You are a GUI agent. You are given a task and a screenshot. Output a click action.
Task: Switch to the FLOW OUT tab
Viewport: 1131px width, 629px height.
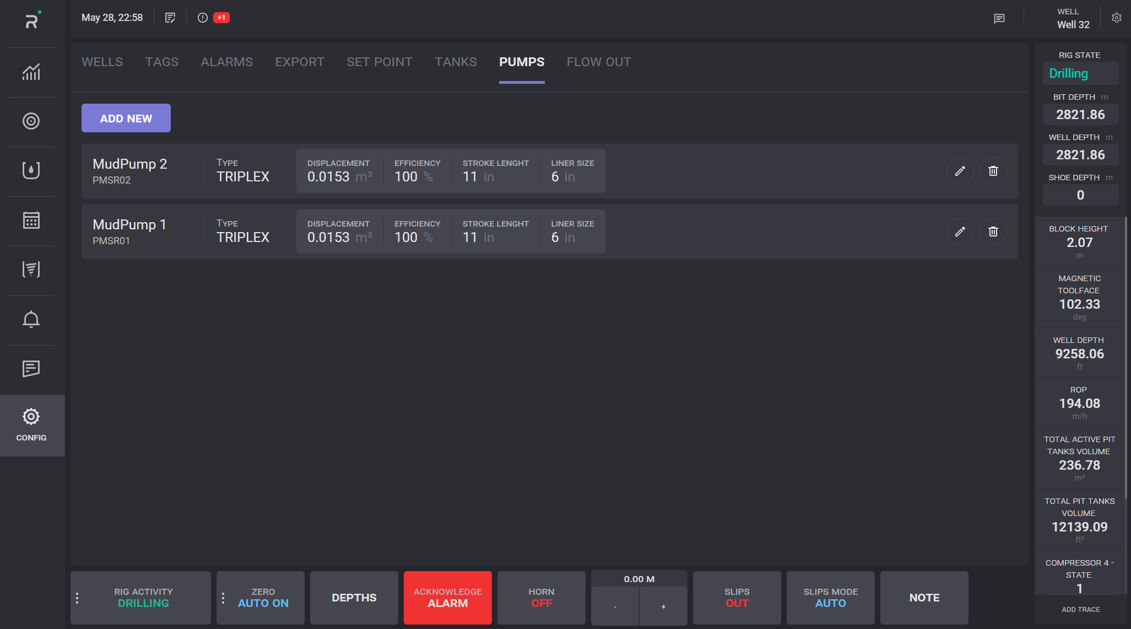tap(599, 62)
